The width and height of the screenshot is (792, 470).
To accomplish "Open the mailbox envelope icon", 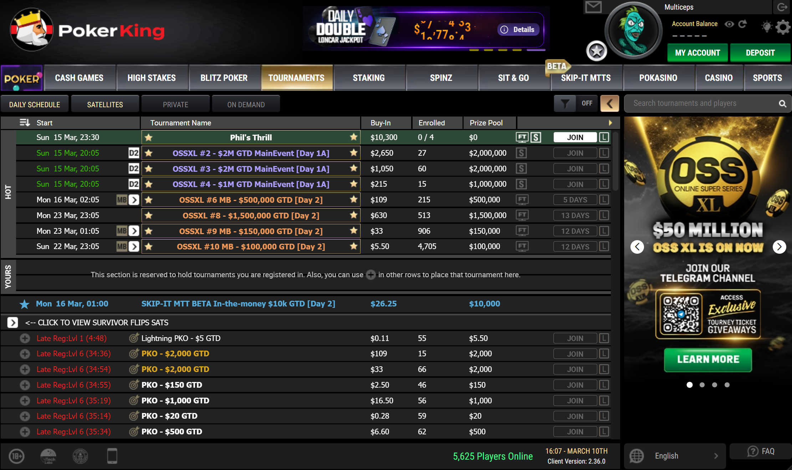I will 593,7.
